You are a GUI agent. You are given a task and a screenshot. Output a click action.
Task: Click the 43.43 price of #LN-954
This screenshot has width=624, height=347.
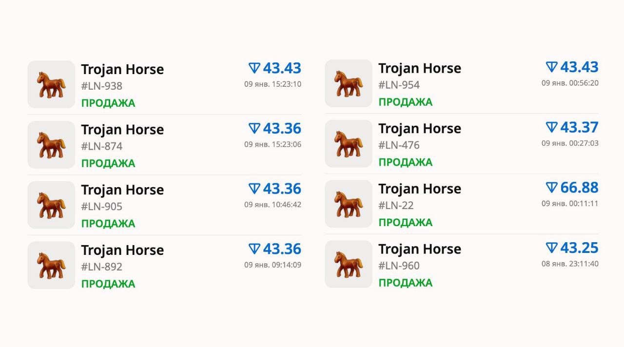[579, 67]
